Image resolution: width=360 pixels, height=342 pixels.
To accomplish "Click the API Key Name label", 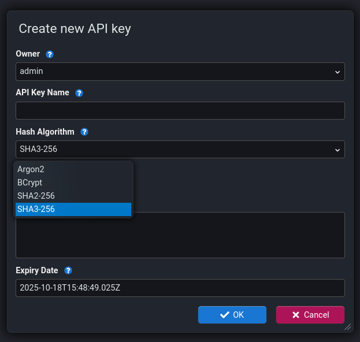I will pyautogui.click(x=42, y=92).
